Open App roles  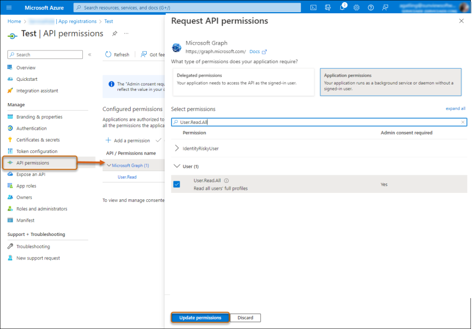tap(26, 185)
